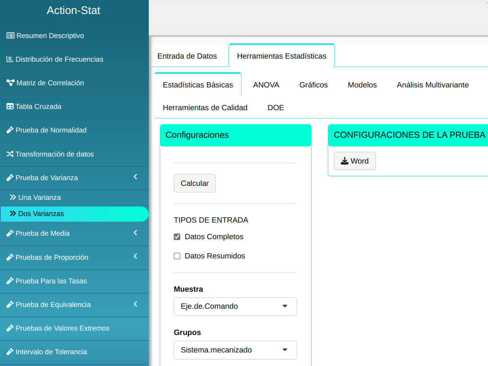Collapse the Prueba de Varianza menu chevron
This screenshot has height=366, width=488.
(x=135, y=177)
